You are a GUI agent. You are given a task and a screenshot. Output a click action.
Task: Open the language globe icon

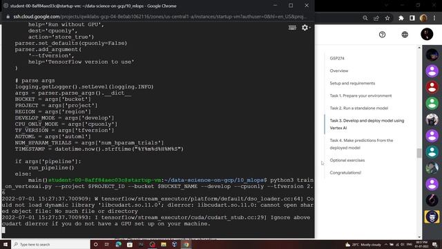405,35
